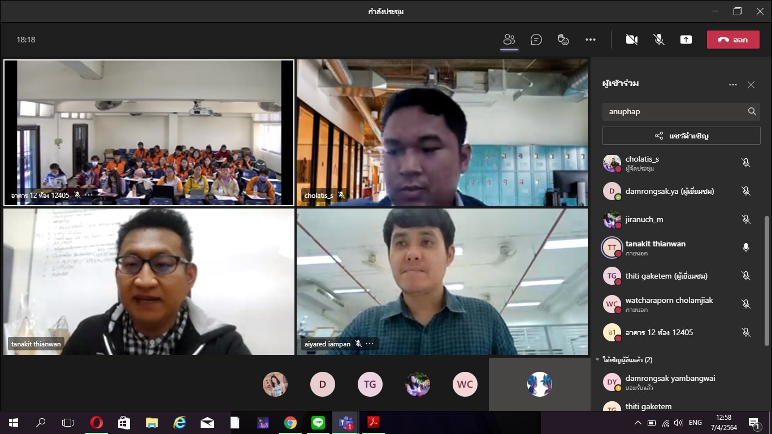The image size is (772, 434).
Task: Open more actions menu in toolbar
Action: click(591, 40)
